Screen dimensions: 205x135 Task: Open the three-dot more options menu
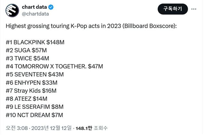(x=194, y=9)
